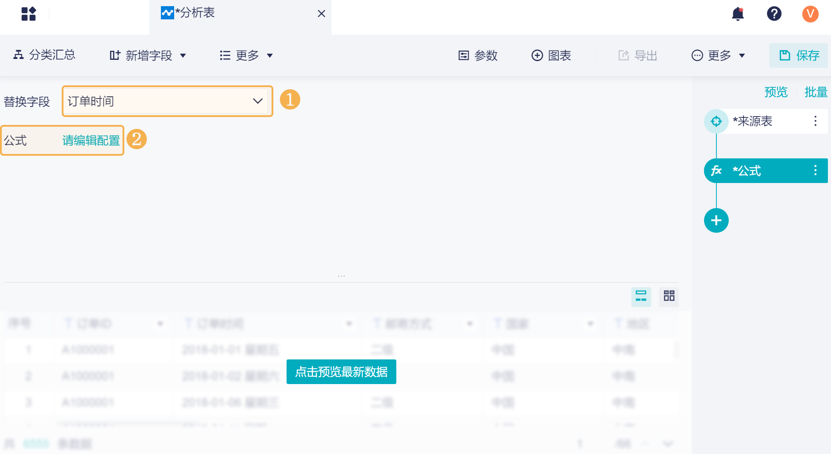Click the 请编辑配置 formula link
This screenshot has width=831, height=454.
(91, 140)
